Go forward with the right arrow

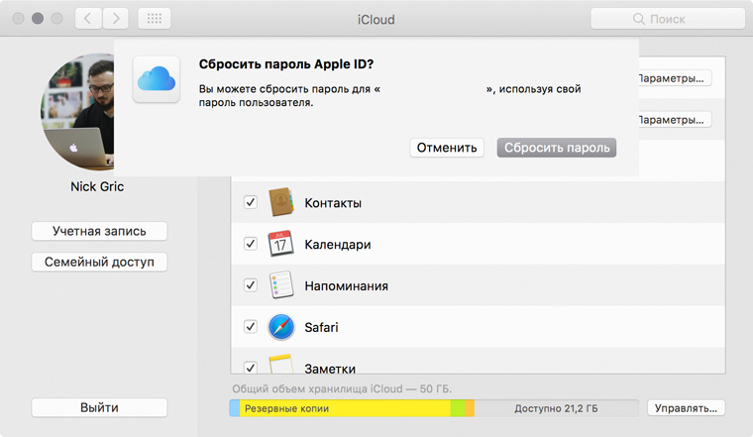[116, 19]
